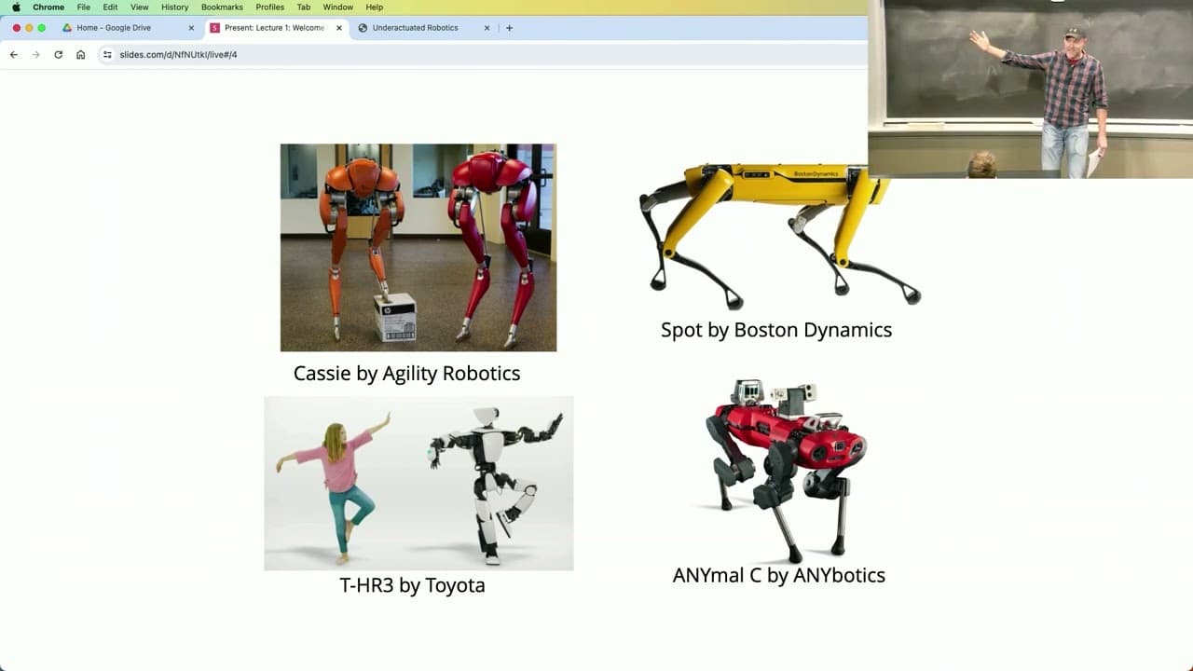Click the yellow Spot robot image

pyautogui.click(x=780, y=236)
